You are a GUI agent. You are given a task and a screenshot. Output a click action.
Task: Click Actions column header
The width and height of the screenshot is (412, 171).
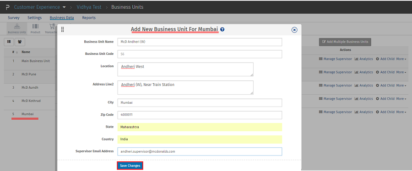(x=345, y=50)
